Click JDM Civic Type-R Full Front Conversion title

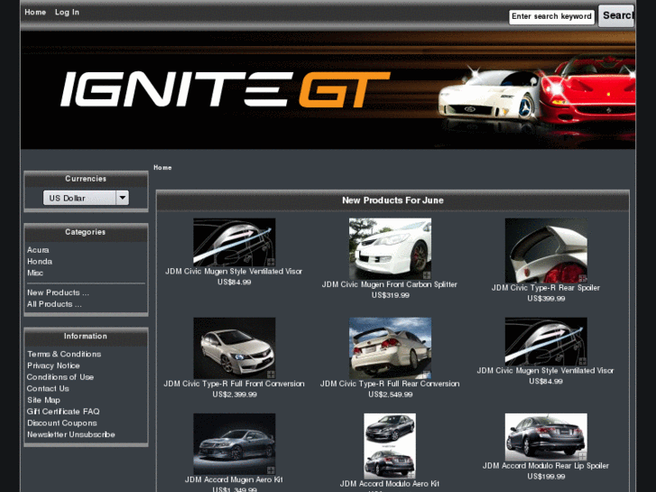[234, 384]
